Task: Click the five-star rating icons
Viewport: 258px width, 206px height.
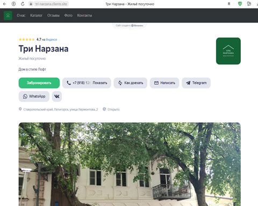Action: [x=27, y=40]
